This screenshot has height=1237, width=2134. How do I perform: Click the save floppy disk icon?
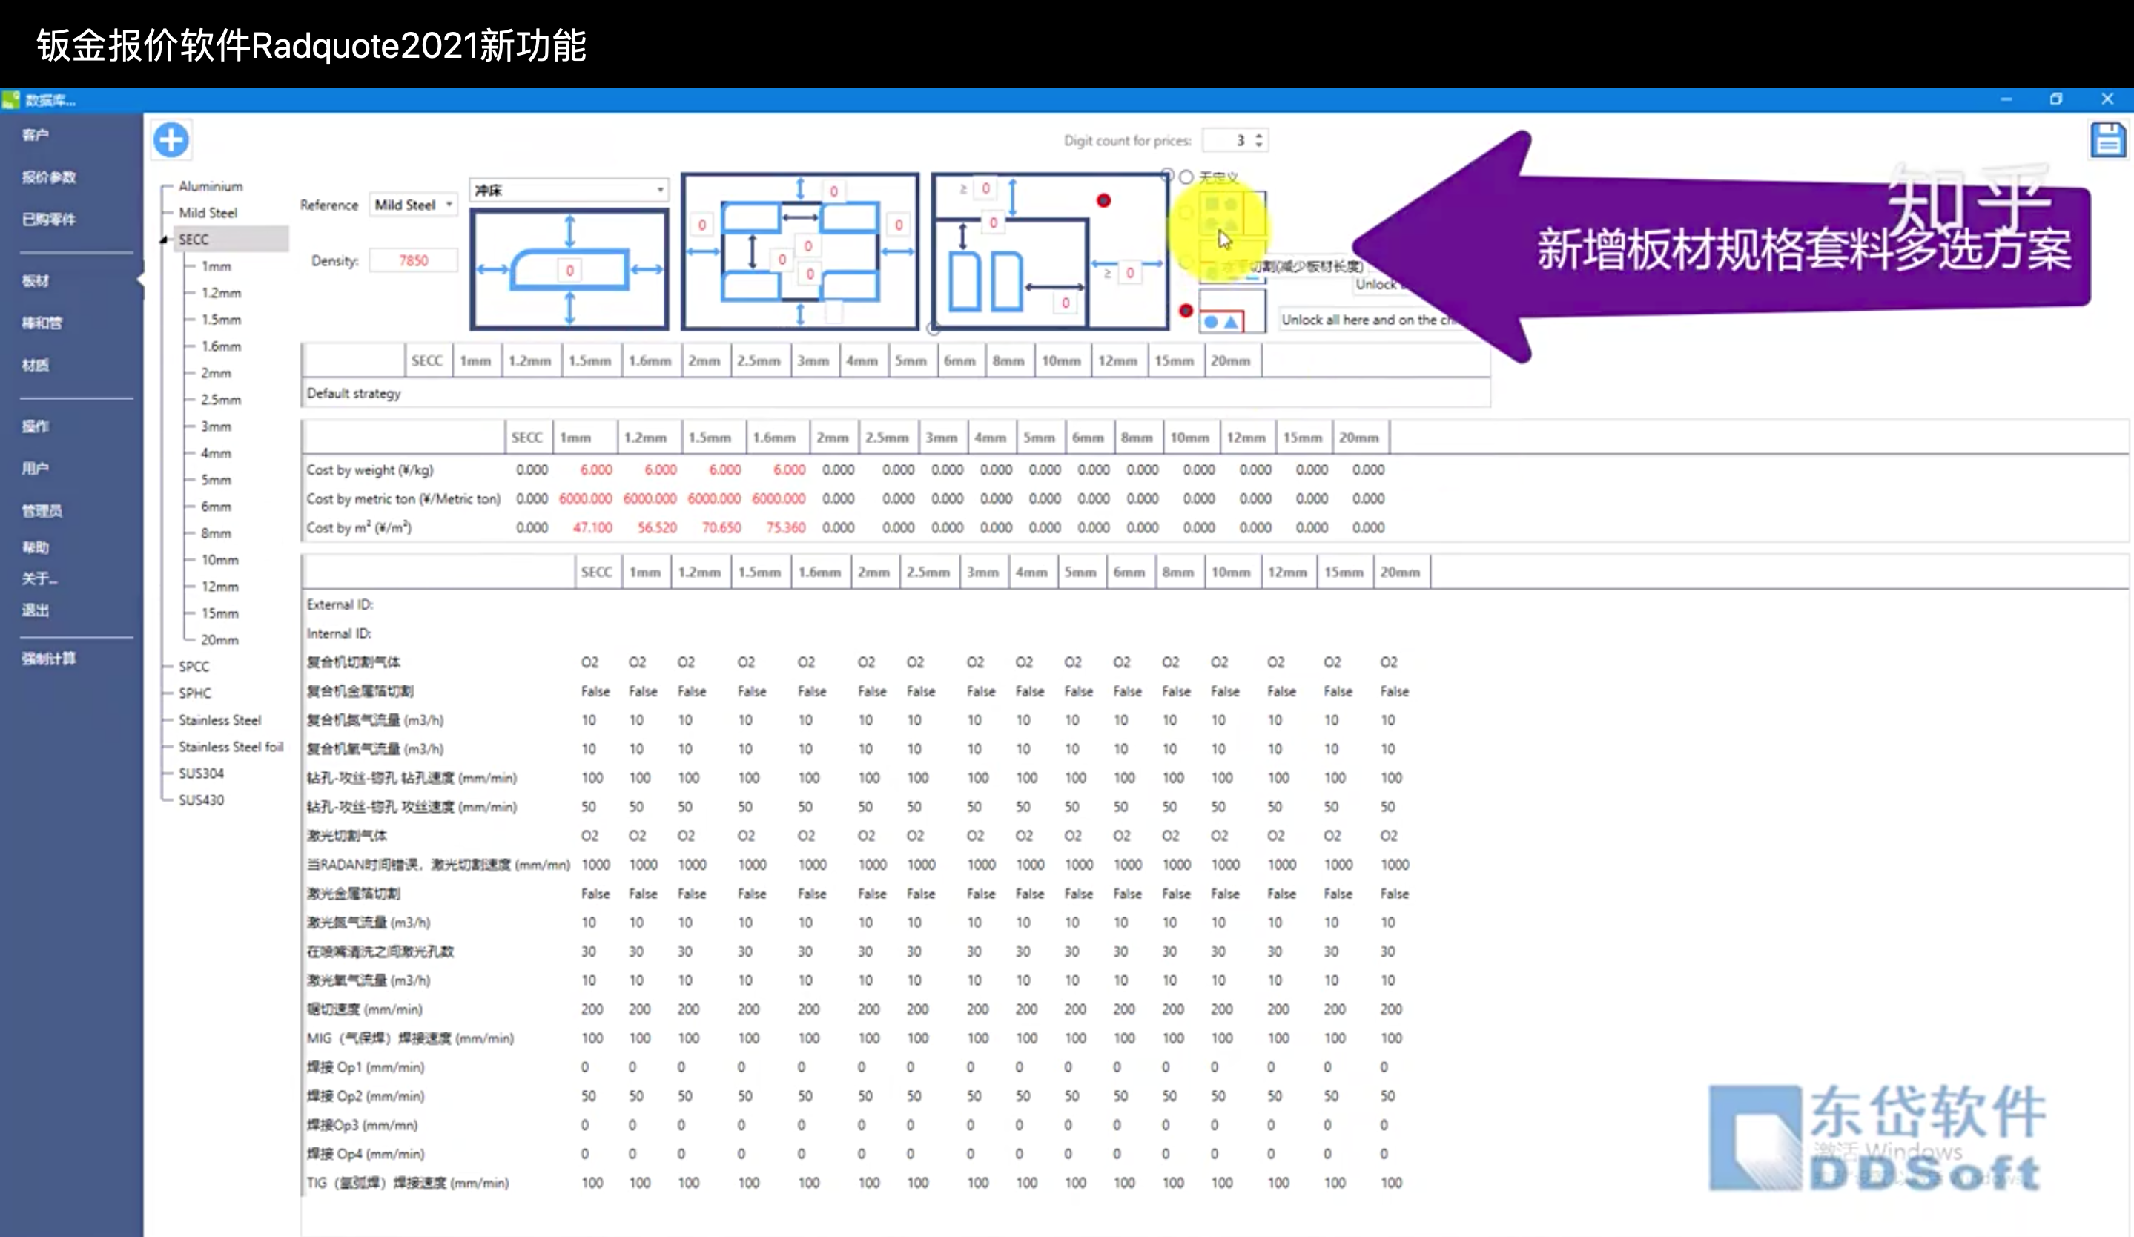pos(2108,139)
